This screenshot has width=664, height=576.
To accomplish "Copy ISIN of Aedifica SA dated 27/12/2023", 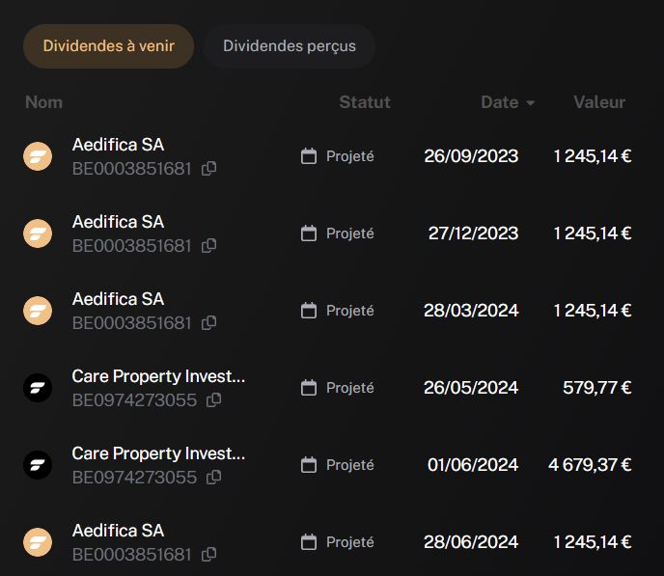I will (208, 245).
